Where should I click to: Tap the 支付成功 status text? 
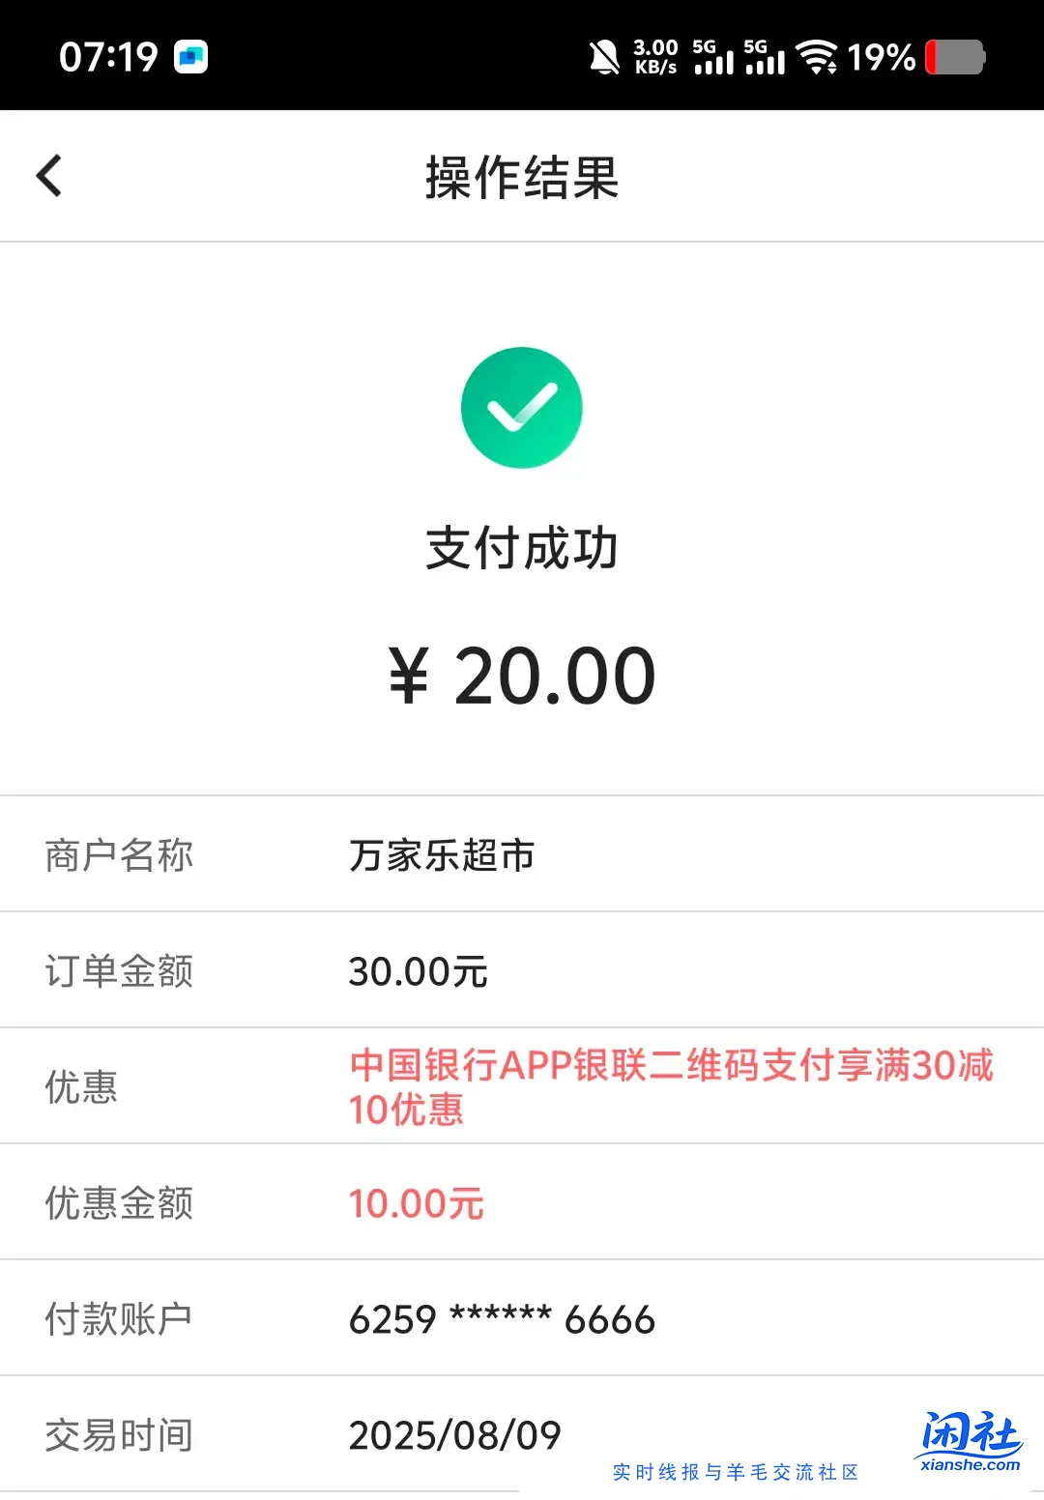click(522, 549)
